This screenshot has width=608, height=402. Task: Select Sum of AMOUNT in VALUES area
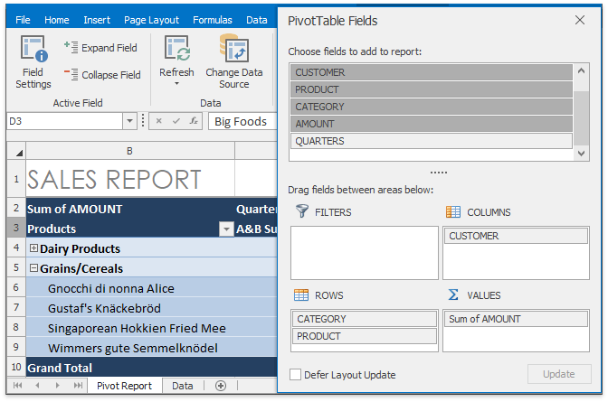[515, 319]
